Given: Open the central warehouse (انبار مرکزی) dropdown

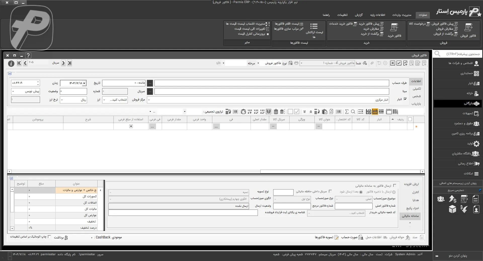Looking at the screenshot, I should (149, 100).
